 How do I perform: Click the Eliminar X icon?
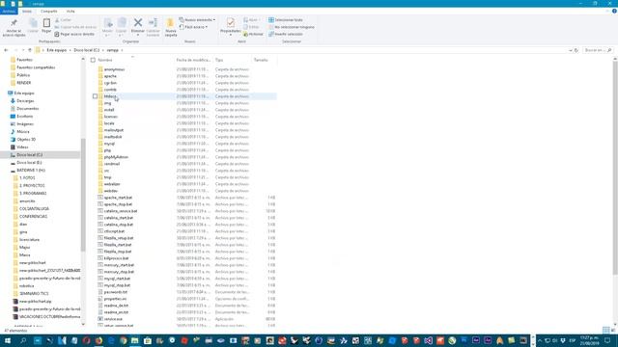pyautogui.click(x=137, y=22)
